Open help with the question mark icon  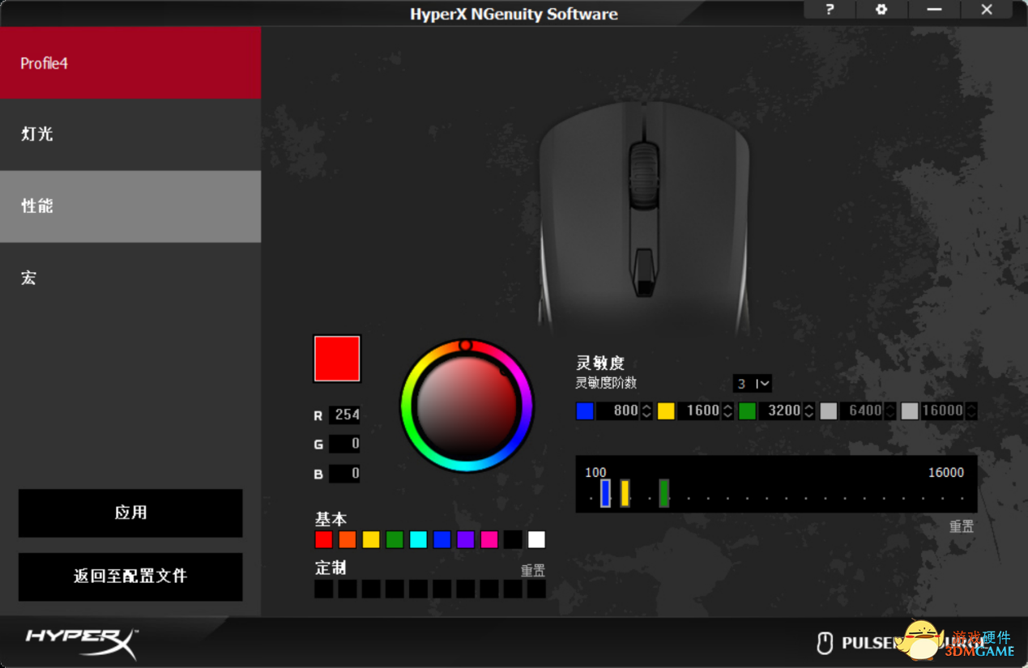[830, 10]
